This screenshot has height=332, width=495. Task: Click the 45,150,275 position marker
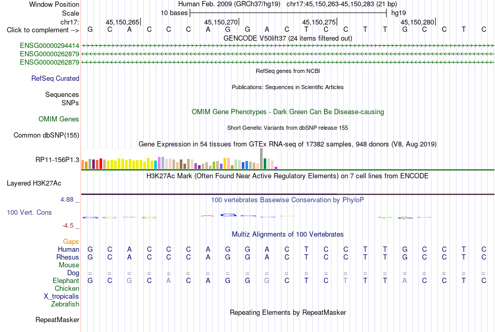[x=319, y=22]
